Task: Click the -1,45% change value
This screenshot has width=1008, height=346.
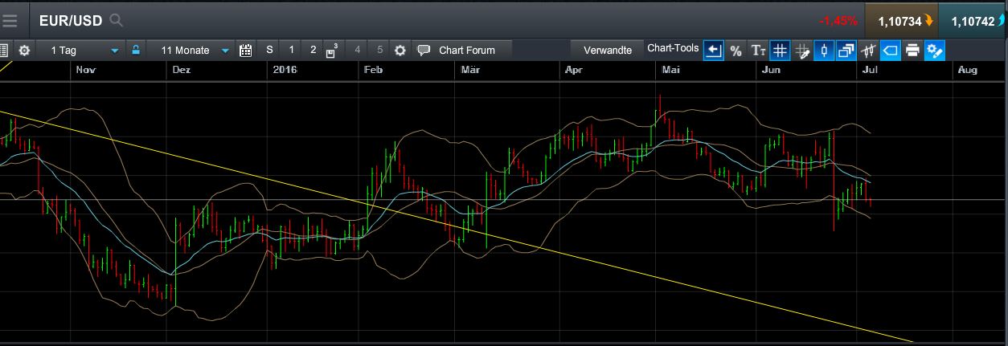Action: [x=838, y=21]
